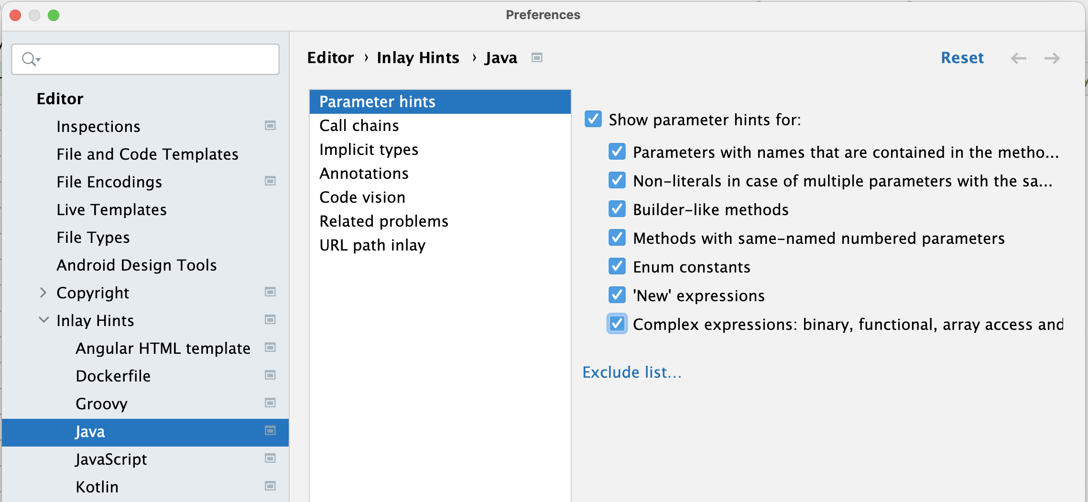Open search with the magnifier icon

pos(29,59)
